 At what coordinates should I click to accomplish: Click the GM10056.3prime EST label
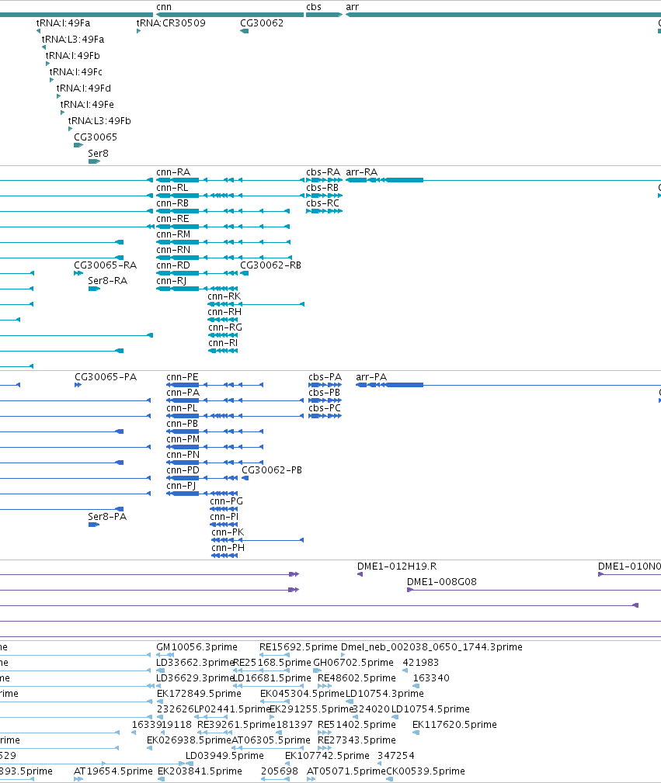pyautogui.click(x=197, y=647)
